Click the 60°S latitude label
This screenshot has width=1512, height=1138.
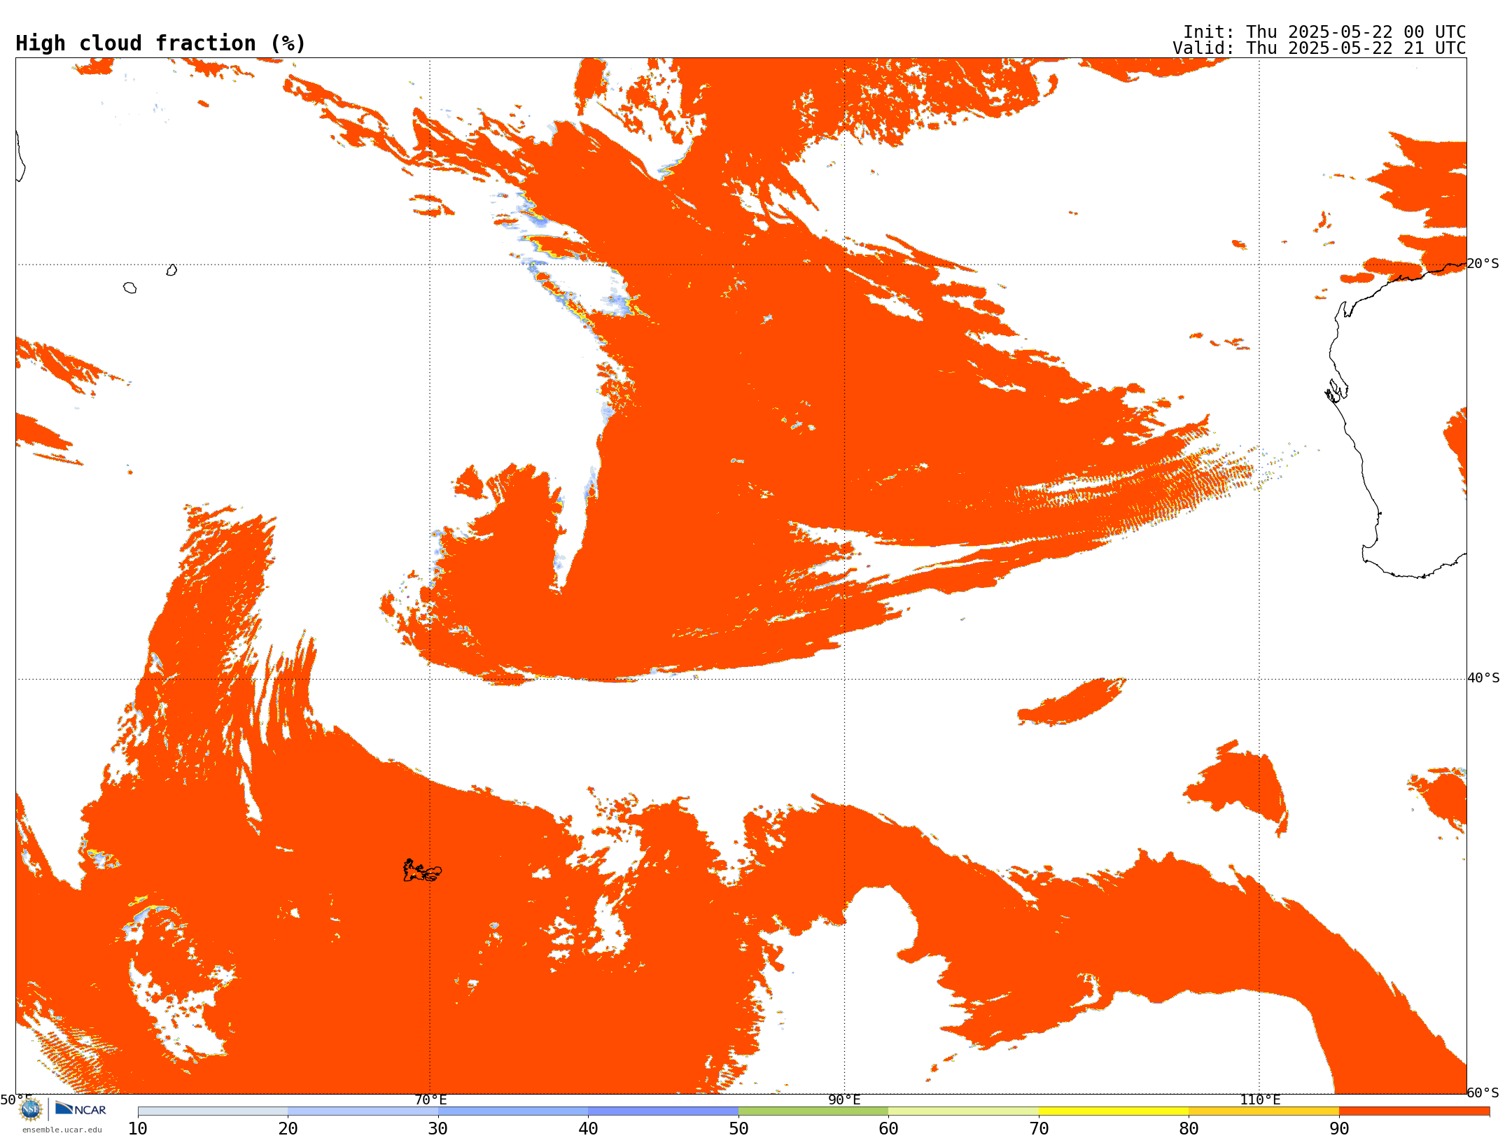(1483, 1093)
